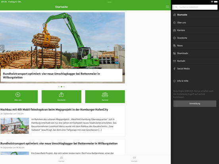Click the Downloads icon in side menu
The width and height of the screenshot is (219, 164).
[174, 53]
